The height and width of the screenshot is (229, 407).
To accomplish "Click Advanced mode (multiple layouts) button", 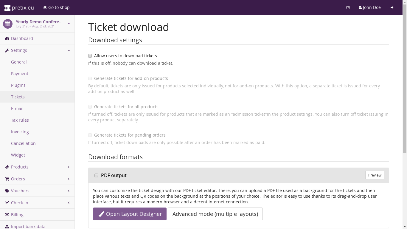I will (x=215, y=214).
